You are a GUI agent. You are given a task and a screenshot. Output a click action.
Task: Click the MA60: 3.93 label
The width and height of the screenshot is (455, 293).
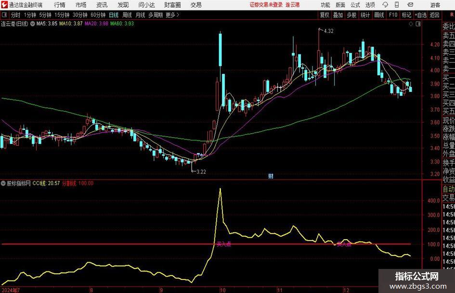[122, 24]
